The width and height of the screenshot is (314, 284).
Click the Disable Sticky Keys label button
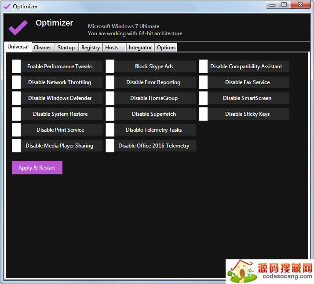pyautogui.click(x=248, y=114)
